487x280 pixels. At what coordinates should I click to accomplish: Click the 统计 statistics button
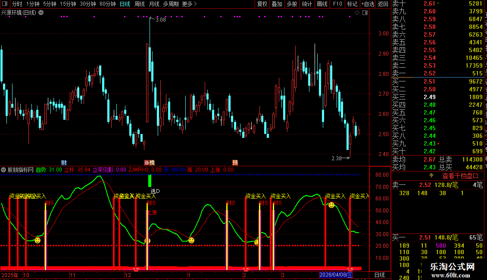[x=307, y=4]
